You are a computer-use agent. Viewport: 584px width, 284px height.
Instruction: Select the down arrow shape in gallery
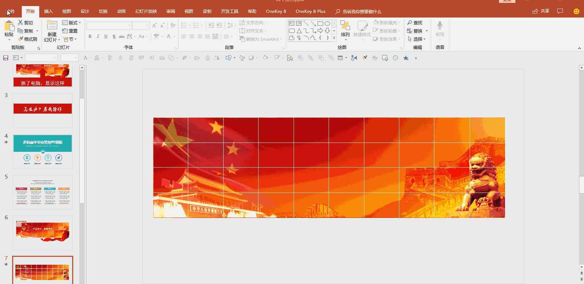(x=327, y=31)
